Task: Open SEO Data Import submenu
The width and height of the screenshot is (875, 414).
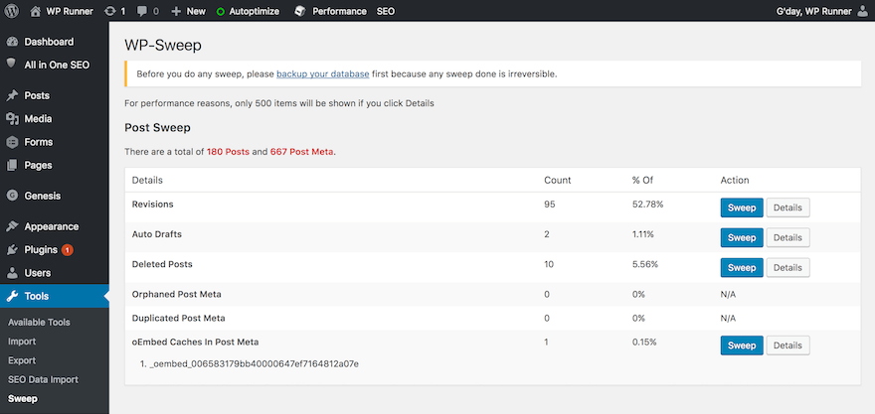Action: (x=43, y=379)
